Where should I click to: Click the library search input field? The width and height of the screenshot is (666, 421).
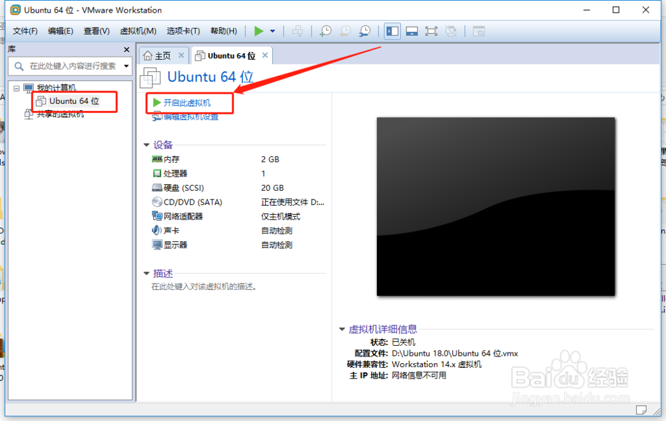pyautogui.click(x=70, y=66)
